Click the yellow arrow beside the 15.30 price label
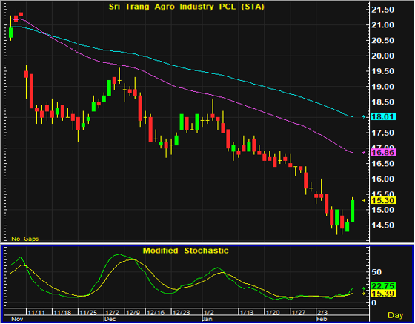This screenshot has width=415, height=324. pyautogui.click(x=364, y=200)
